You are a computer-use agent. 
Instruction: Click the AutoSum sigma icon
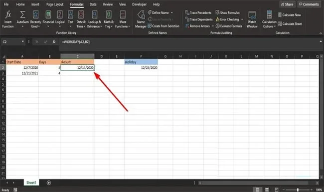click(x=22, y=14)
